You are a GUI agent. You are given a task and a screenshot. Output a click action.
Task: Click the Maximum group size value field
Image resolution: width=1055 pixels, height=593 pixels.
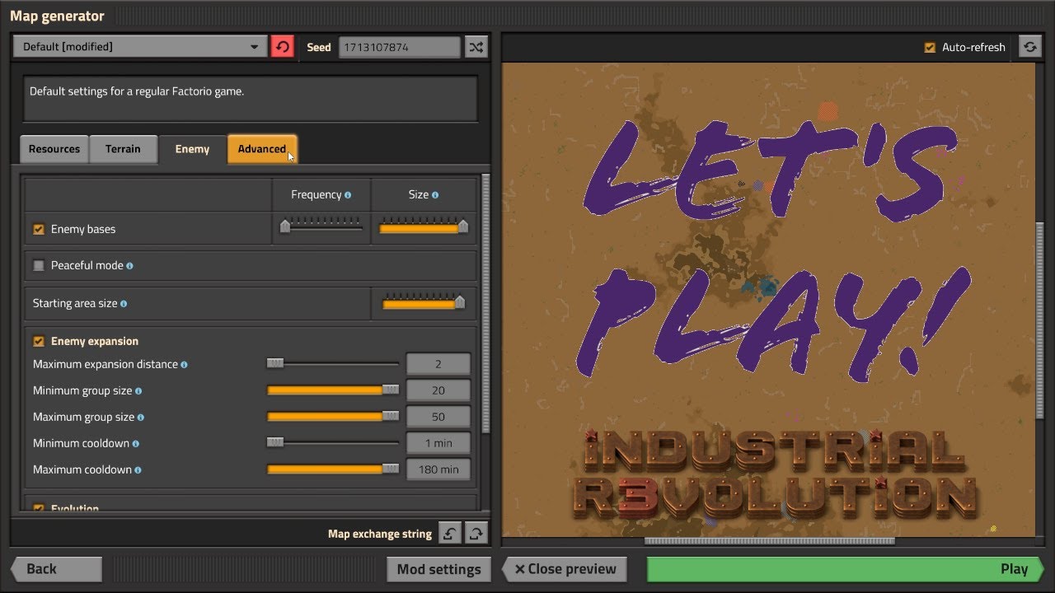click(438, 417)
